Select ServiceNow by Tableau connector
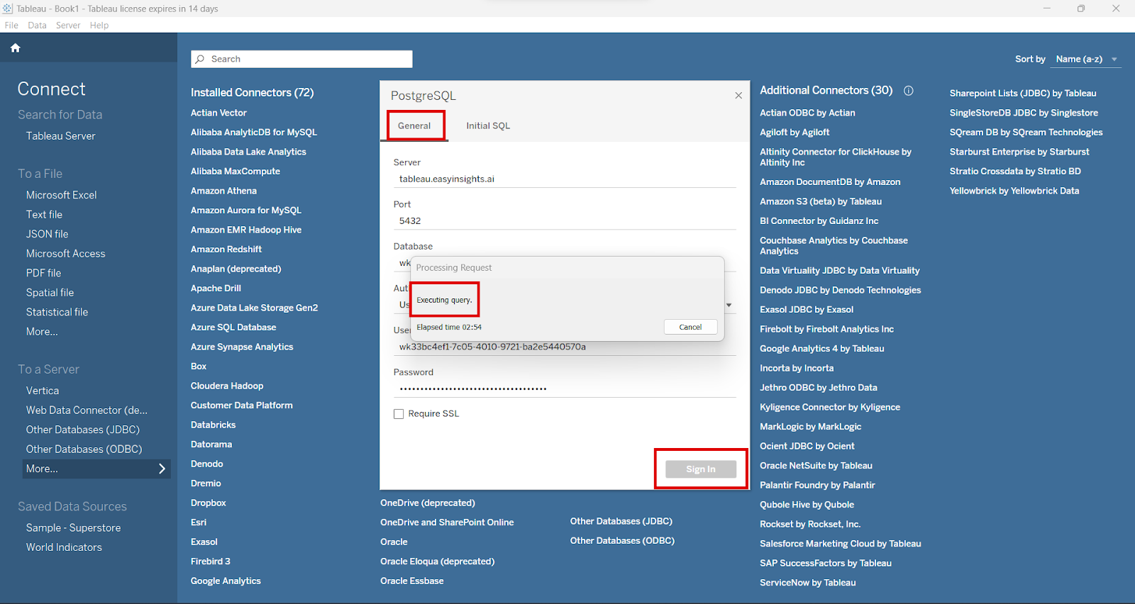This screenshot has width=1135, height=604. 807,582
